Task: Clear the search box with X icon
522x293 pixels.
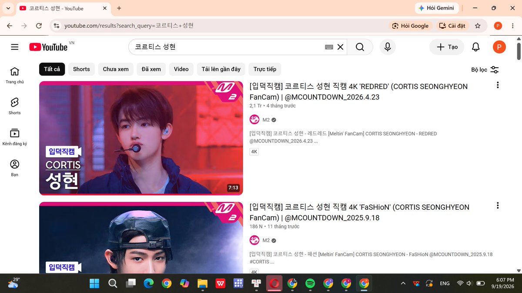Action: click(341, 47)
